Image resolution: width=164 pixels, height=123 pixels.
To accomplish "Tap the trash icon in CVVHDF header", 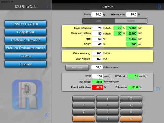I will 159,6.
